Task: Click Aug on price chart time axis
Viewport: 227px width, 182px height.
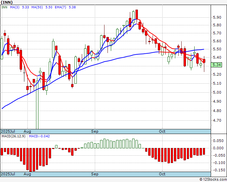Action: click(27, 131)
